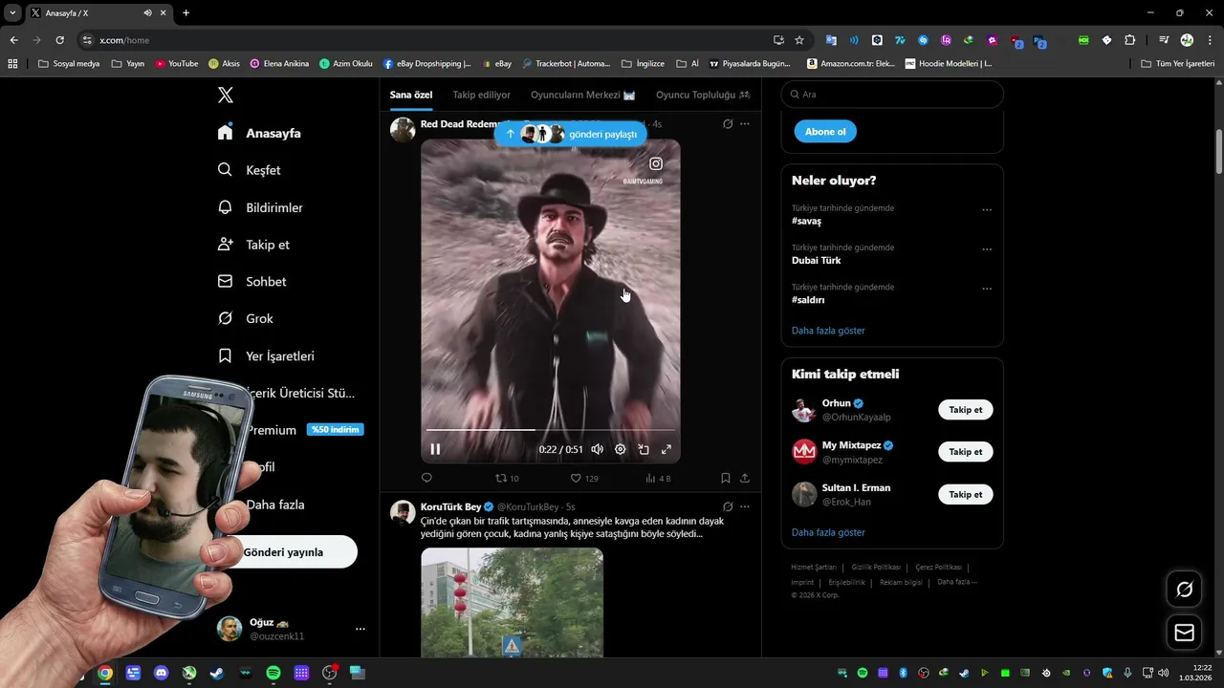Open the Sohbet section
Viewport: 1224px width, 688px height.
(x=251, y=282)
